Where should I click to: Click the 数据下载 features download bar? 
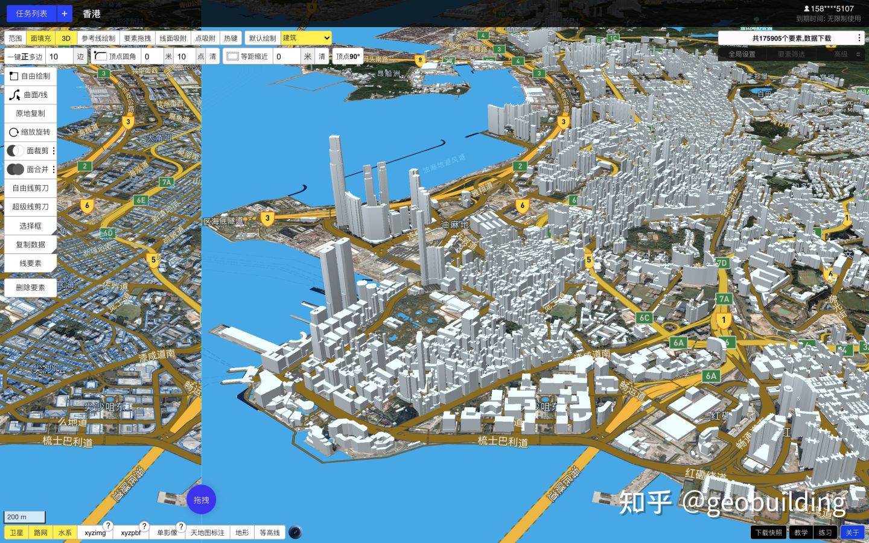coord(791,38)
